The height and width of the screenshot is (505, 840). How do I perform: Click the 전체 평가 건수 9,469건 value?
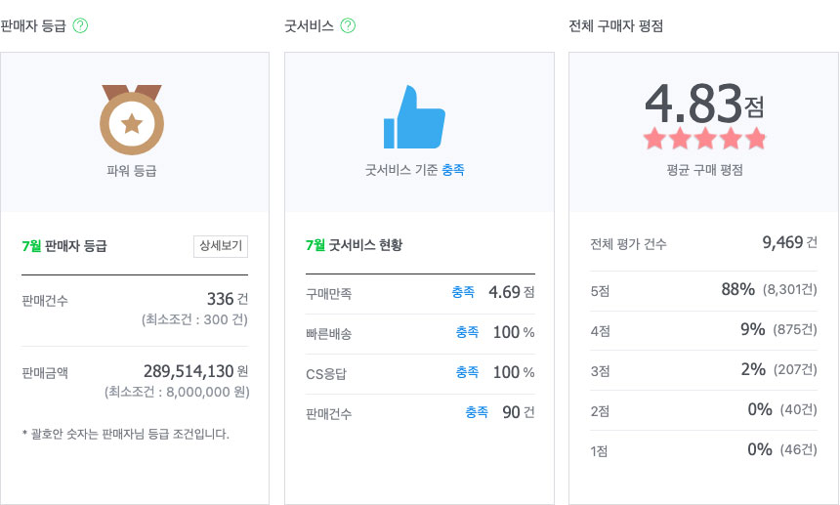click(789, 243)
